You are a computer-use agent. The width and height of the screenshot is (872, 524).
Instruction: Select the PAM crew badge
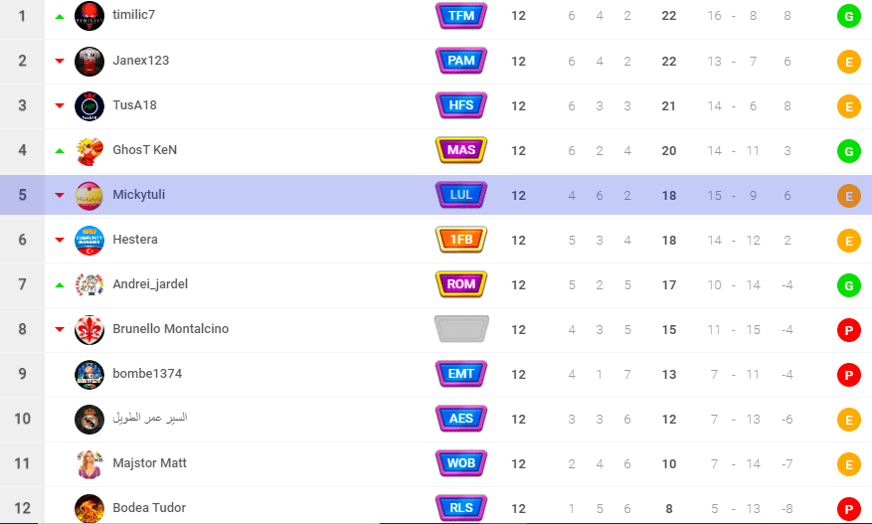pos(461,61)
